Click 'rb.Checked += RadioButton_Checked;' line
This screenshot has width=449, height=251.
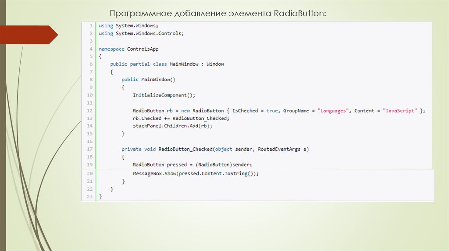[181, 118]
